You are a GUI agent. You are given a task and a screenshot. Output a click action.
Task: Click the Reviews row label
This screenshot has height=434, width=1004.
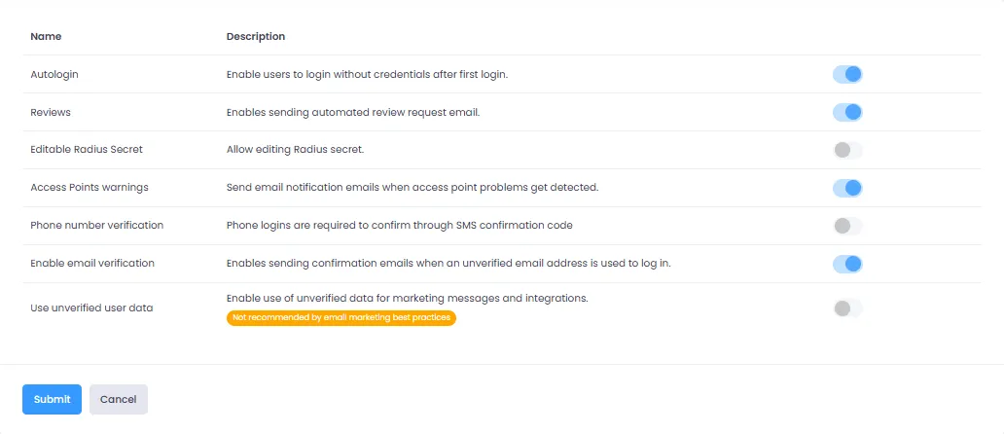(51, 112)
